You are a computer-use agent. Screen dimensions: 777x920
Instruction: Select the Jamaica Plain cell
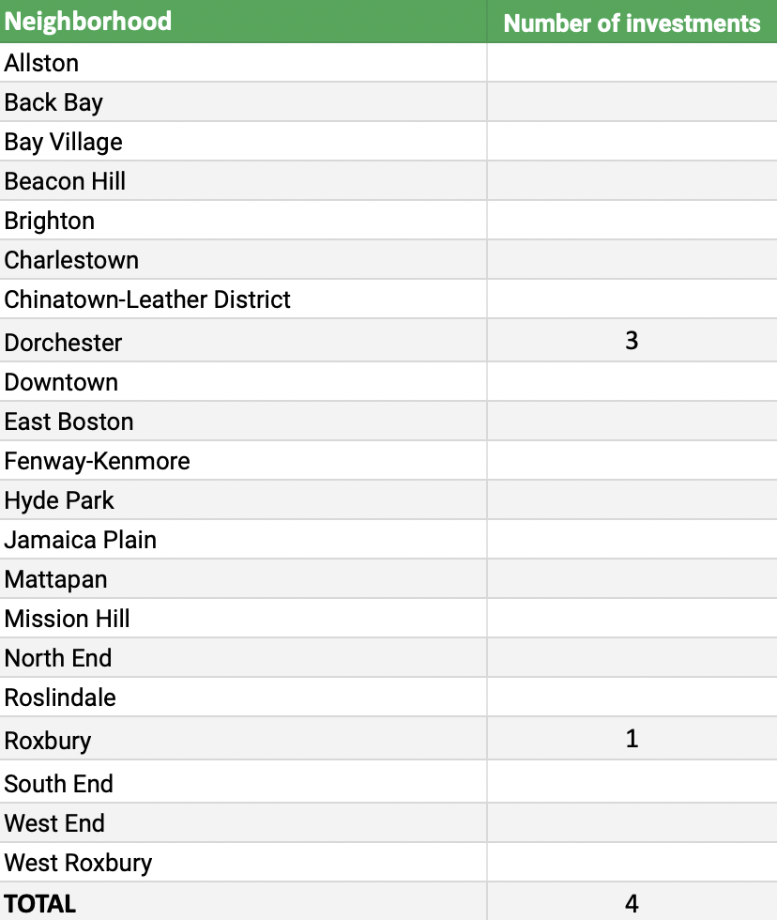[x=80, y=540]
